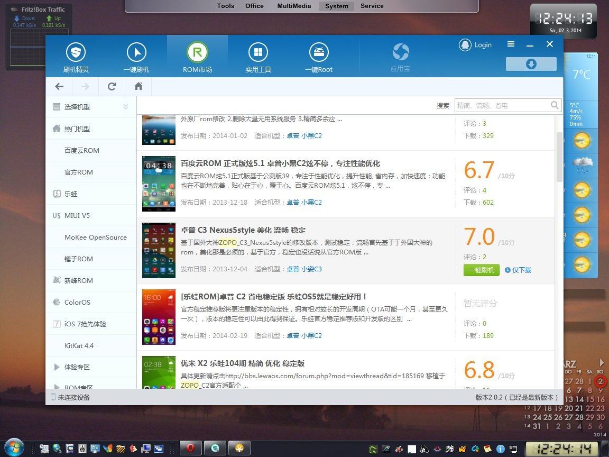Screen dimensions: 609x457
Task: Click 卓普 小黑C2 link dated 2013-12-18
Action: click(304, 203)
